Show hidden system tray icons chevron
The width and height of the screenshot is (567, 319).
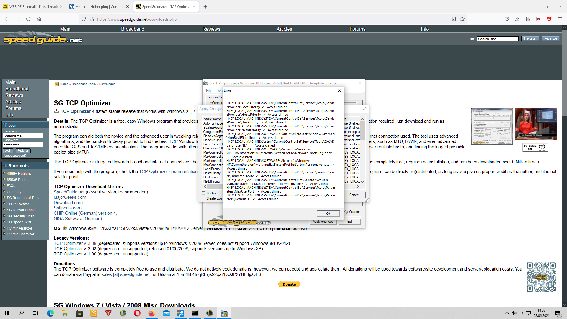(x=507, y=313)
